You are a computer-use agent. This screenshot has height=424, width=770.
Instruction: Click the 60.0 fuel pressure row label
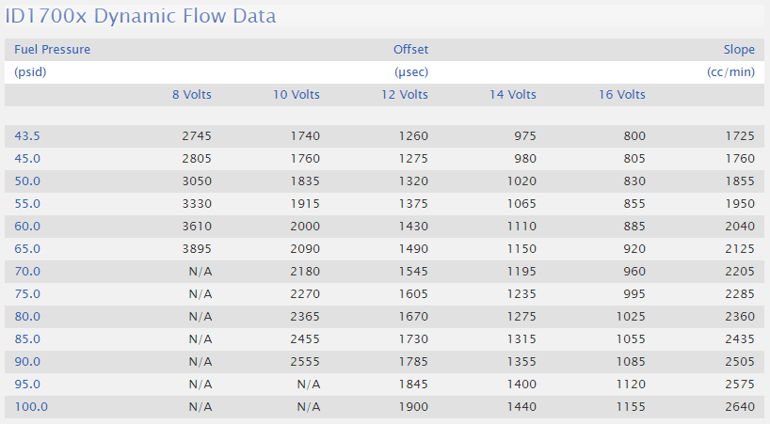pyautogui.click(x=27, y=226)
